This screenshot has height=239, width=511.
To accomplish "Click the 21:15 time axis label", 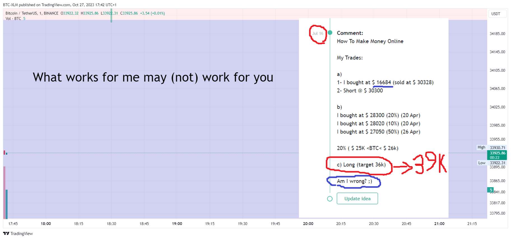I will pyautogui.click(x=472, y=224).
